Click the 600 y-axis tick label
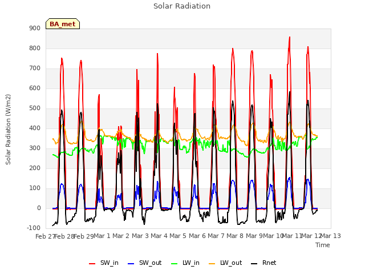This screenshot has height=274, width=365. (35, 88)
